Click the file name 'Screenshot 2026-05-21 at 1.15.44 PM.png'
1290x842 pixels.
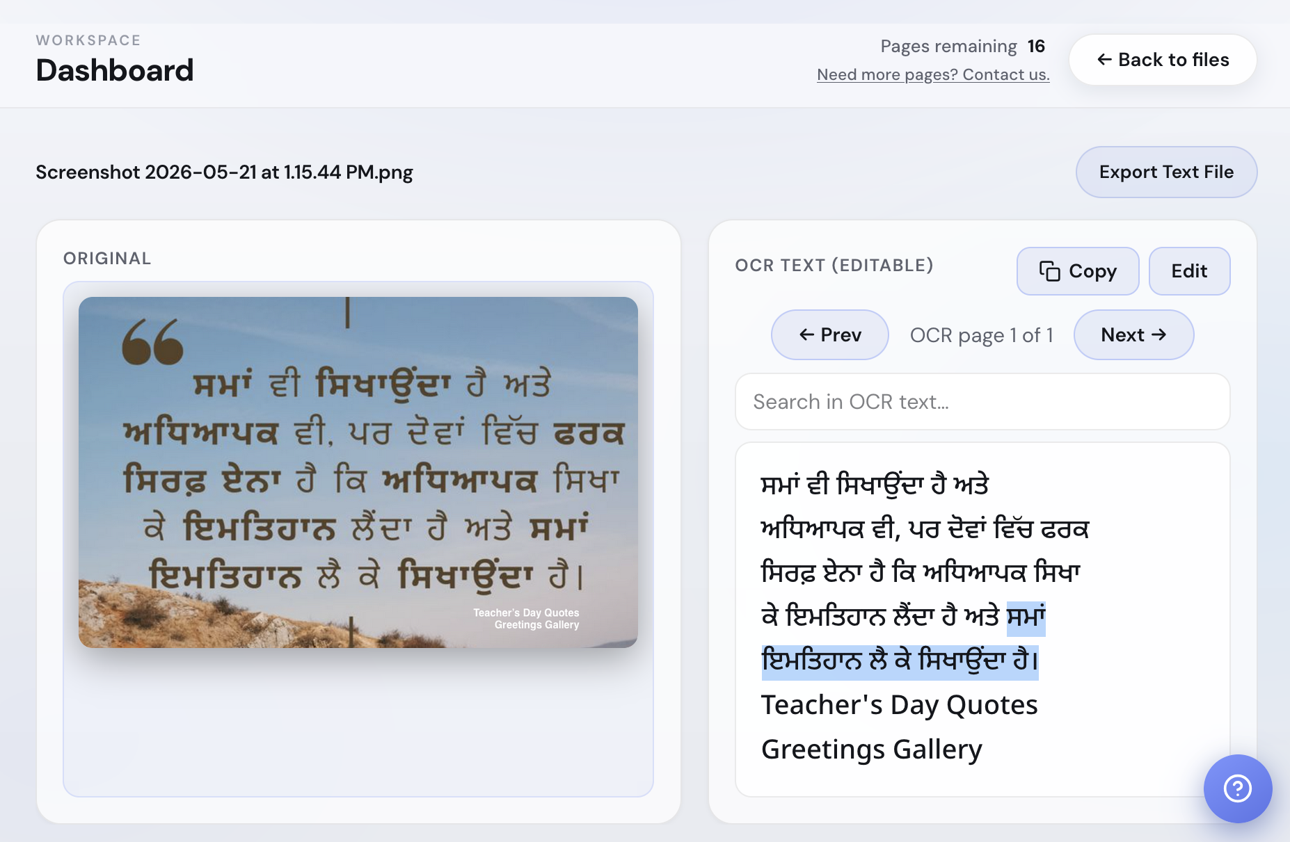click(x=224, y=172)
